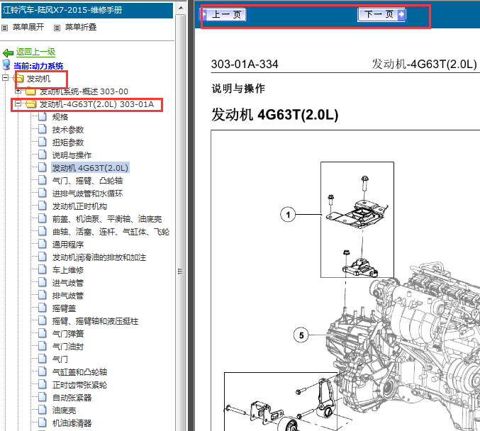
Task: Collapse all menus with 菜单折叠
Action: click(x=81, y=27)
